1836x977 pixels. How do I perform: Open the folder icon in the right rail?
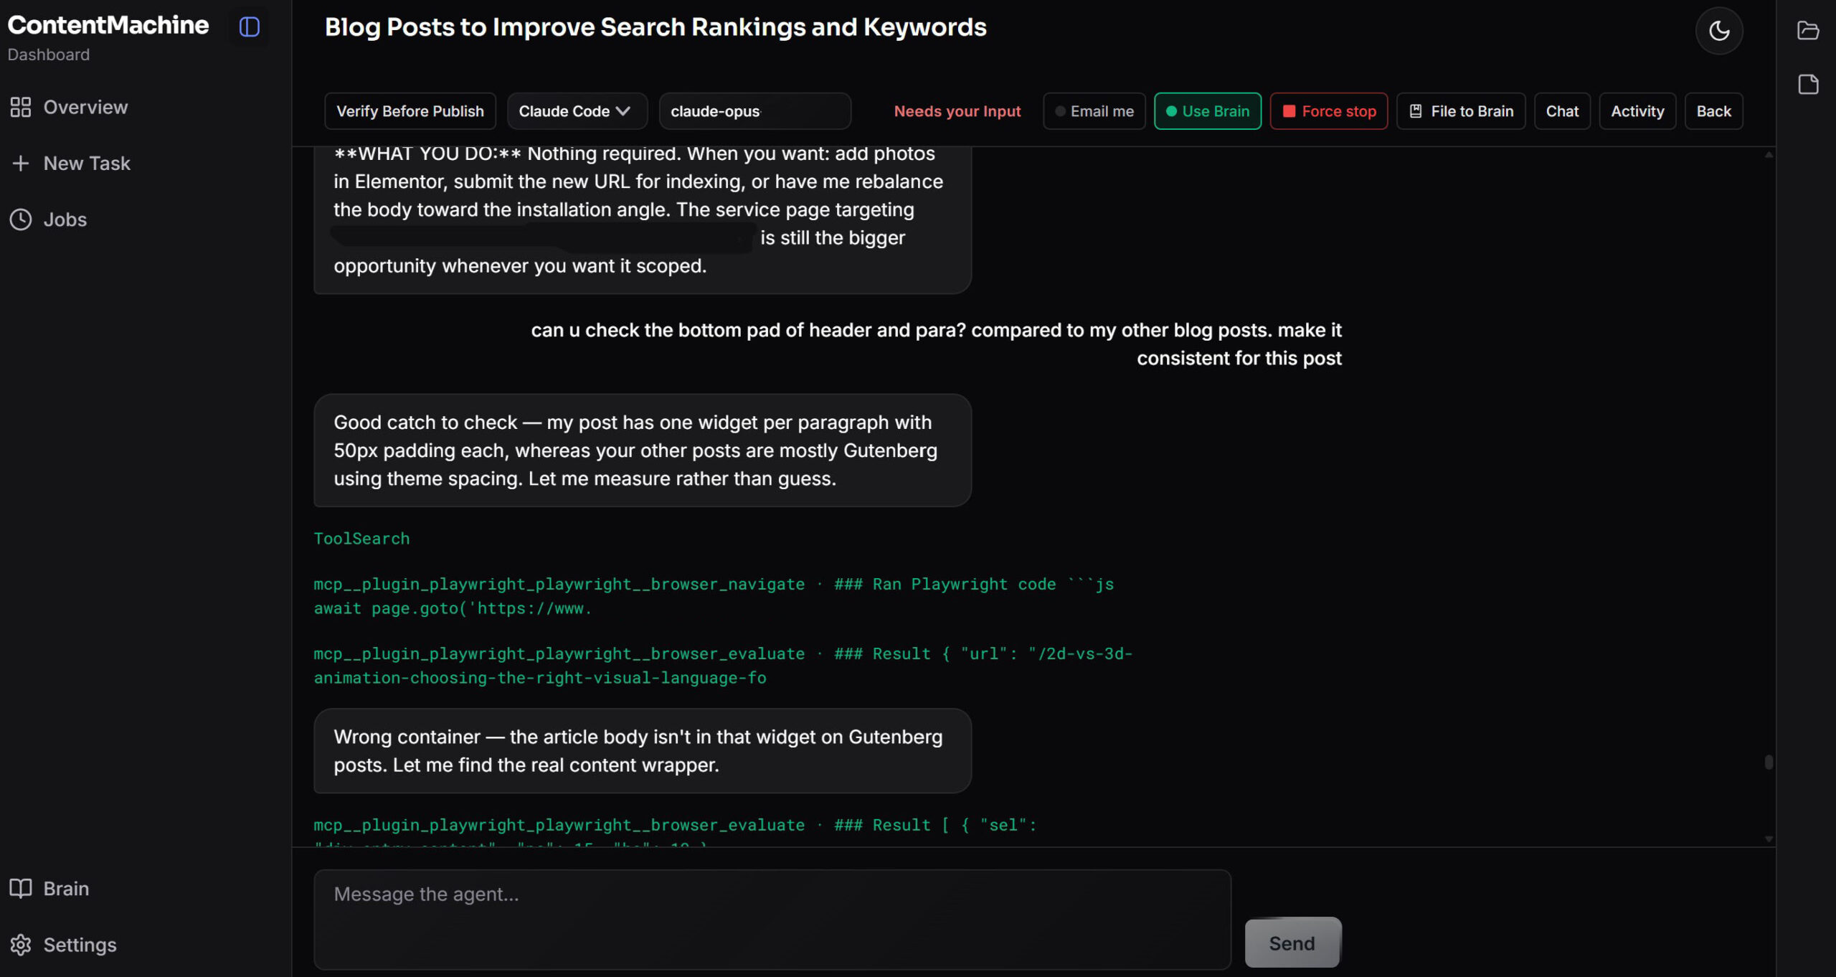1807,30
